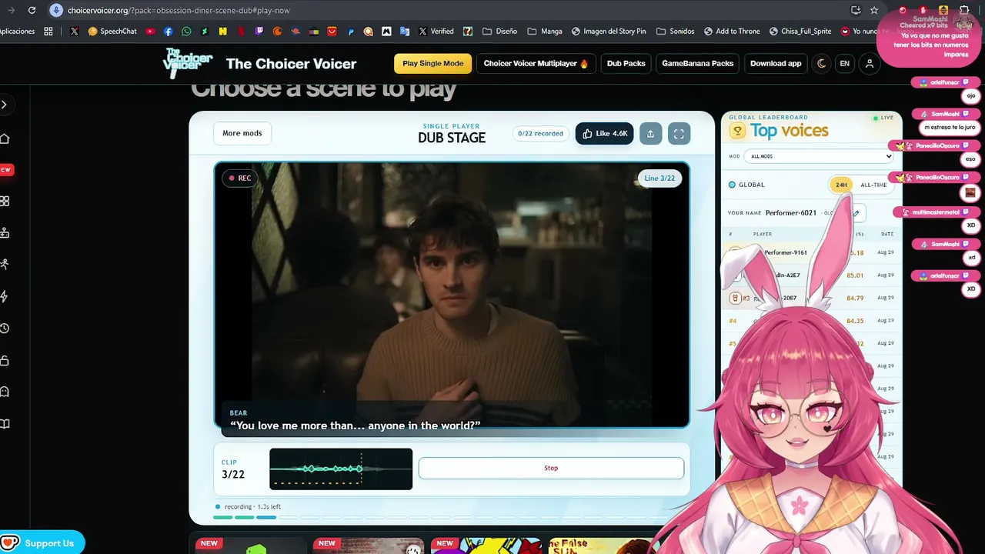Open the YouTube bookmark
The height and width of the screenshot is (554, 985).
point(150,32)
